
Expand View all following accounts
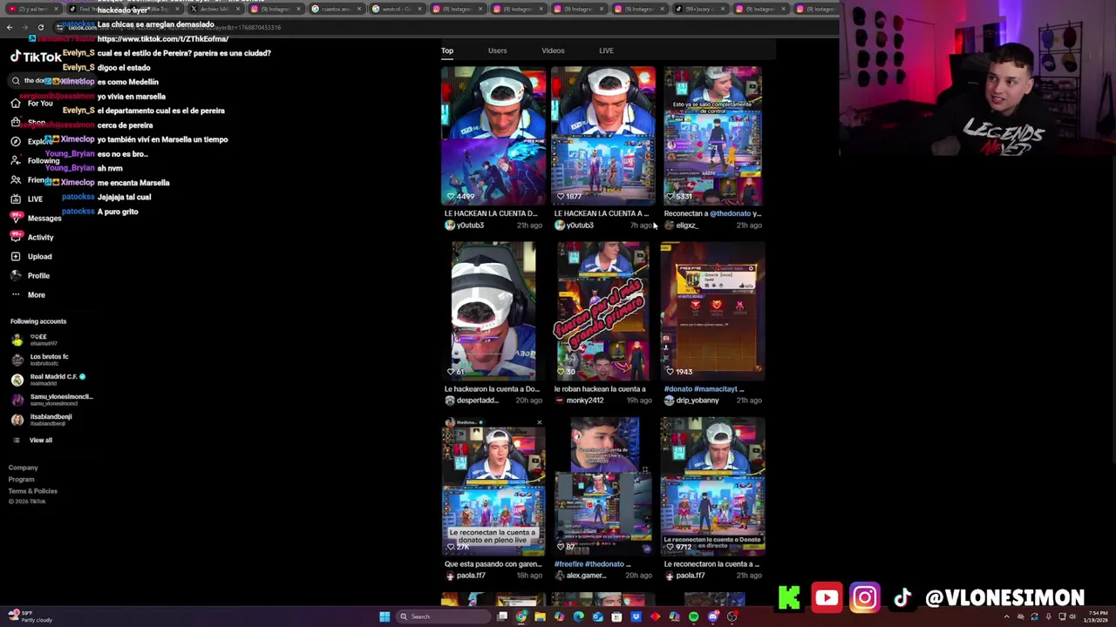[32, 440]
